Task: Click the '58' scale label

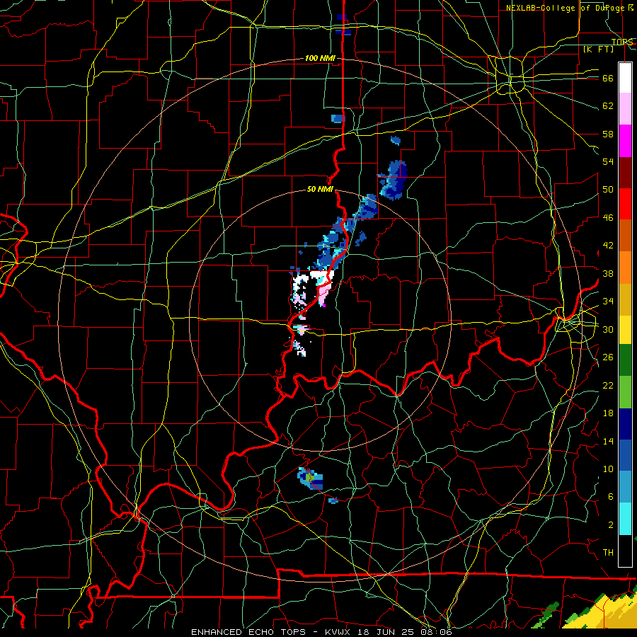Action: [608, 134]
